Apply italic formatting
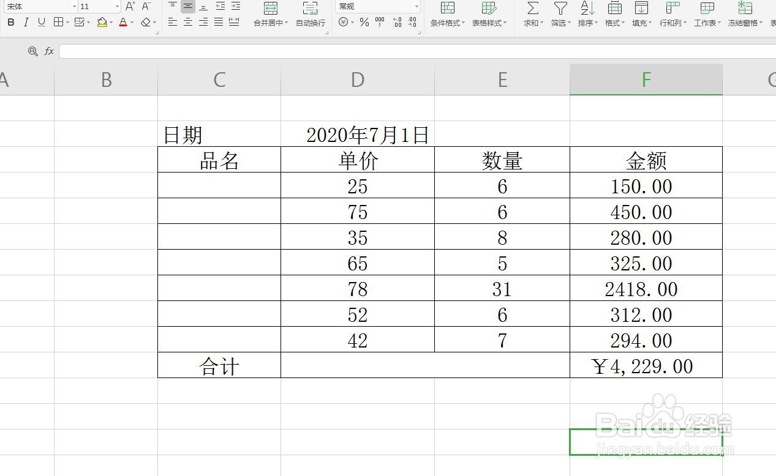The image size is (776, 476). tap(26, 23)
